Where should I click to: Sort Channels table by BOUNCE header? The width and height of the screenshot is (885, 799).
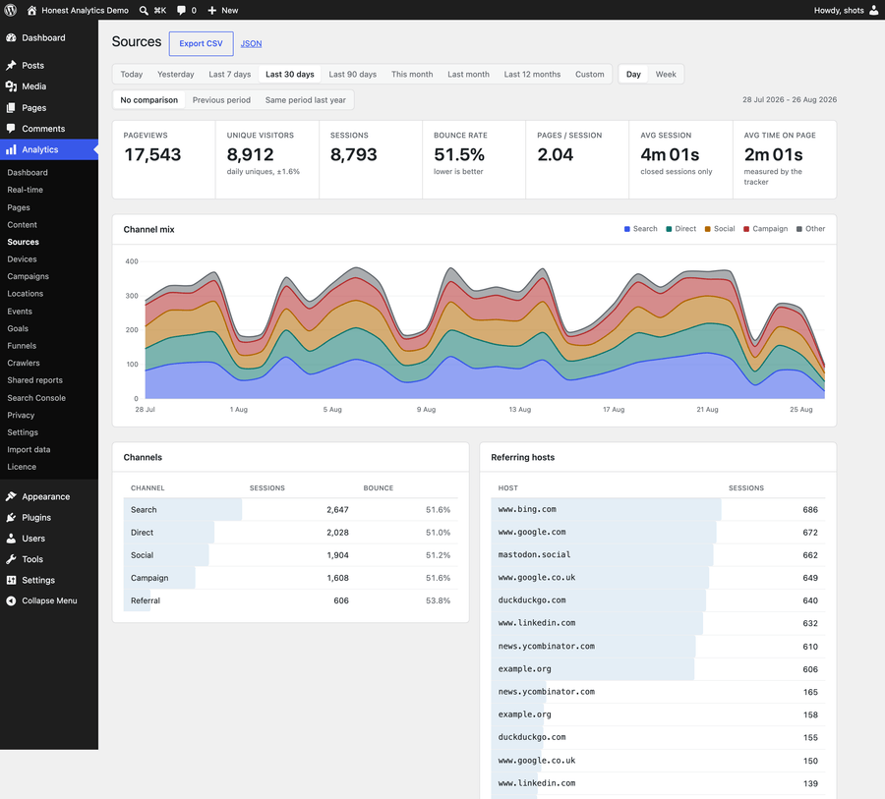379,488
